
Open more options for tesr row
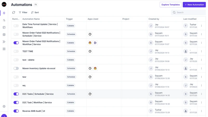tap(201, 77)
